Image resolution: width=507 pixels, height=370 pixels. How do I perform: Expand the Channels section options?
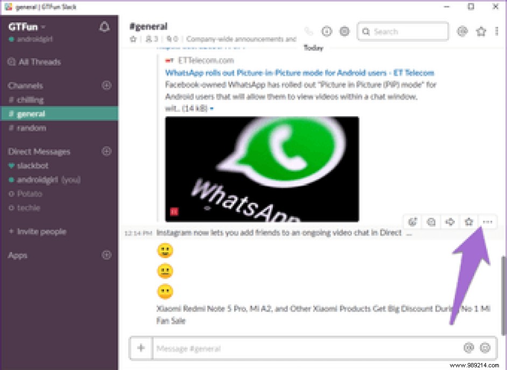[x=106, y=85]
